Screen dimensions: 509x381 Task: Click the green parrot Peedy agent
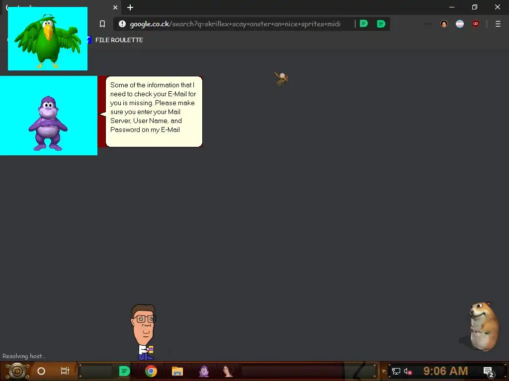pyautogui.click(x=48, y=39)
